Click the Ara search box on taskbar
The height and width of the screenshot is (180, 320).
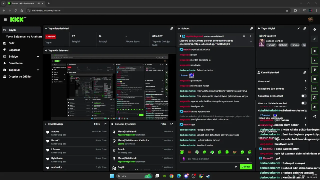click(x=134, y=176)
